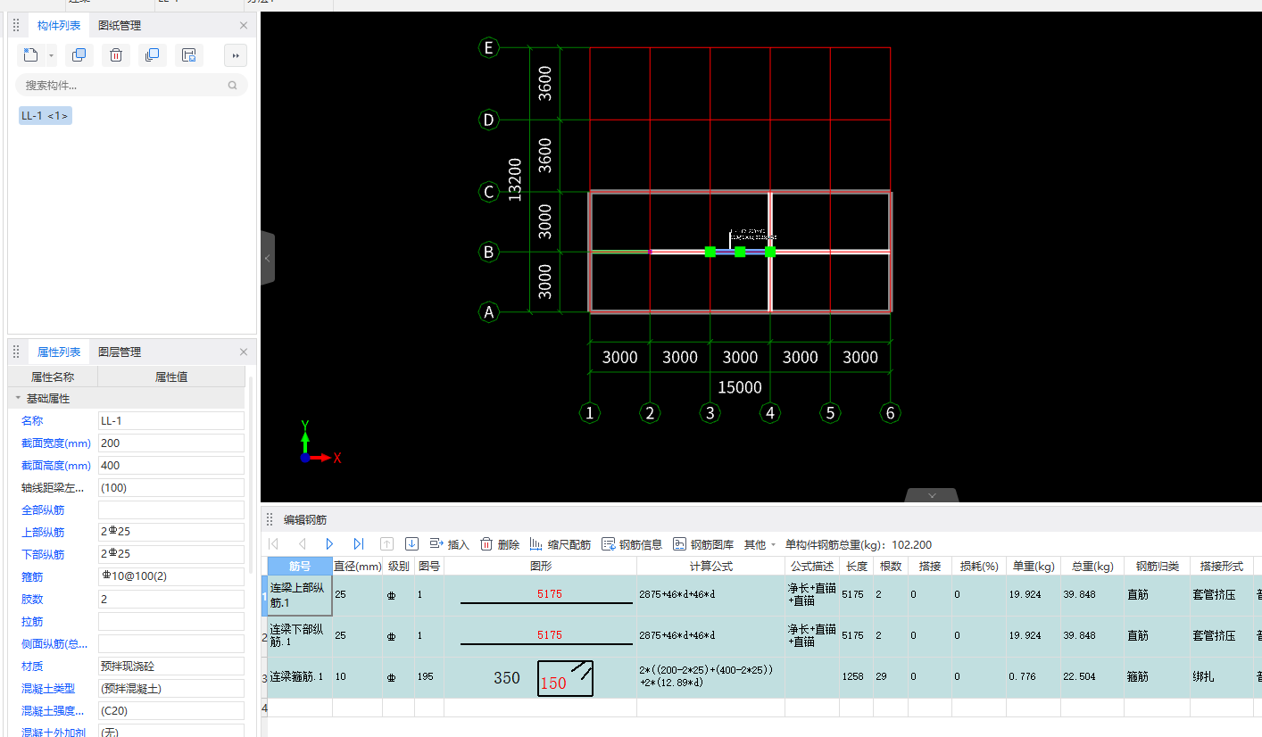Image resolution: width=1262 pixels, height=737 pixels.
Task: Click the 全部纵筋 property label
Action: coord(43,510)
